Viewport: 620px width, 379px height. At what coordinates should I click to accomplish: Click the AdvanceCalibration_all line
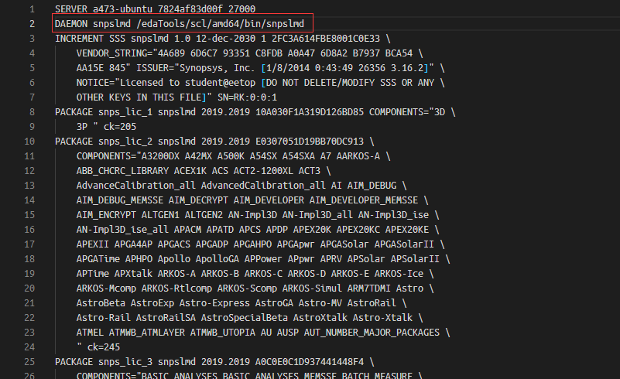pos(241,186)
